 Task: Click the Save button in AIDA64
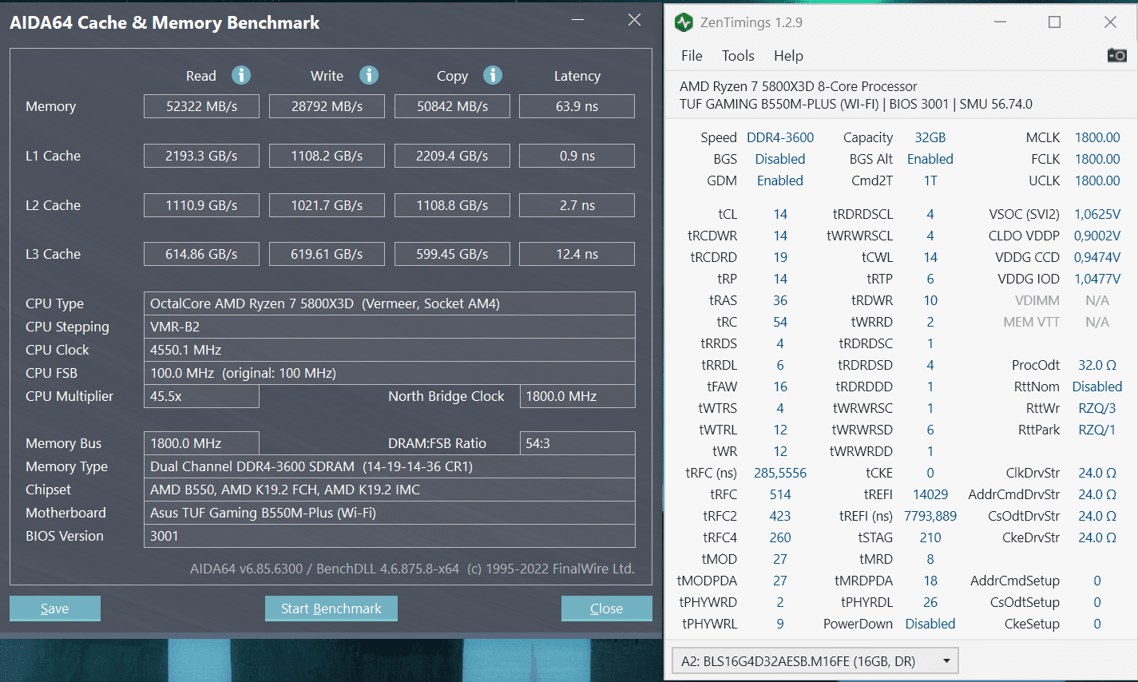click(55, 609)
